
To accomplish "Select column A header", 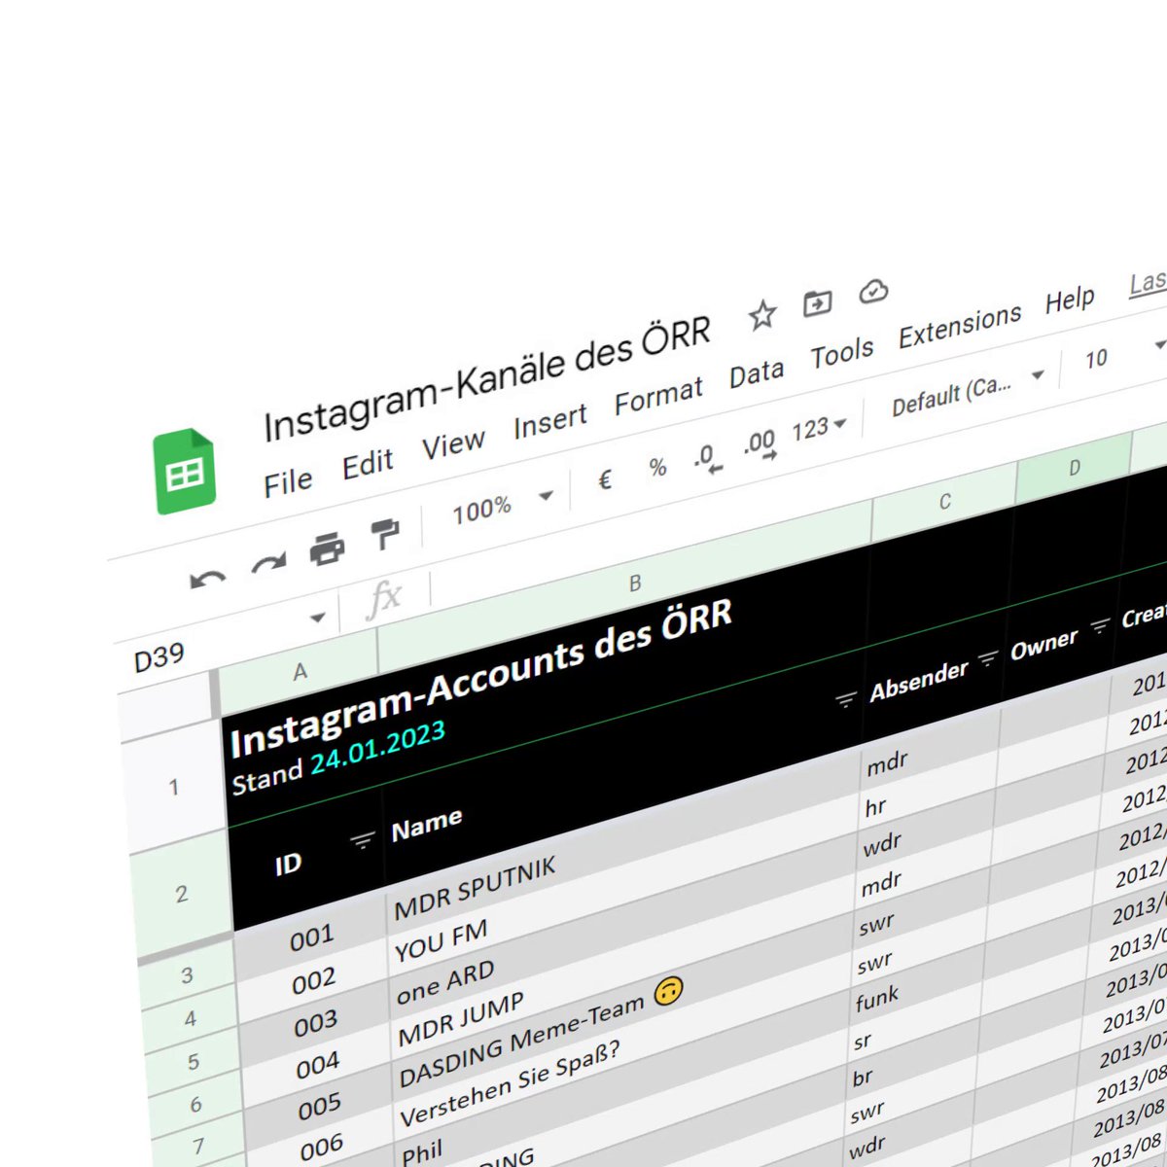I will click(x=300, y=671).
